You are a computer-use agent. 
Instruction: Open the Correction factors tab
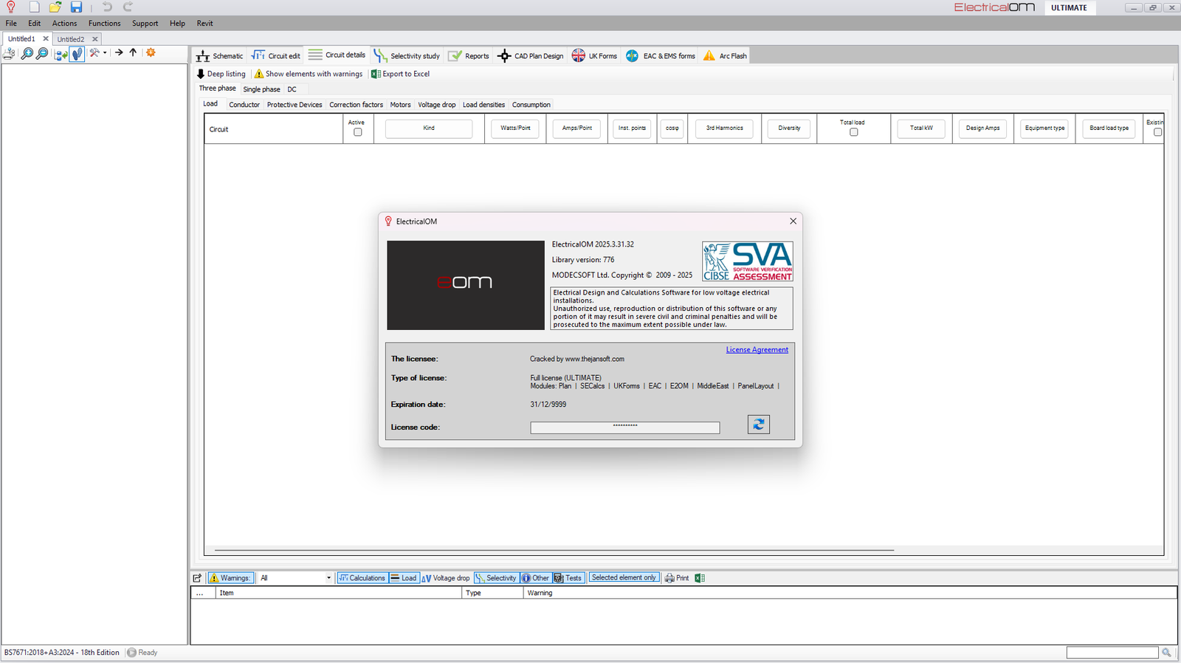click(356, 105)
